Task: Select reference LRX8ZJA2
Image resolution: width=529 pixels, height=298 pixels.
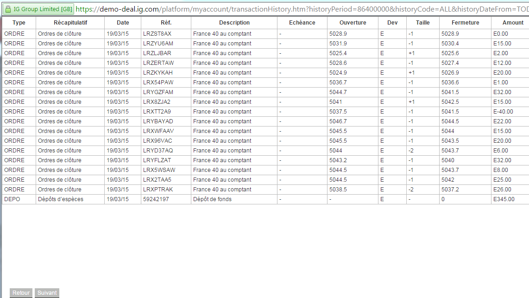Action: pyautogui.click(x=157, y=102)
